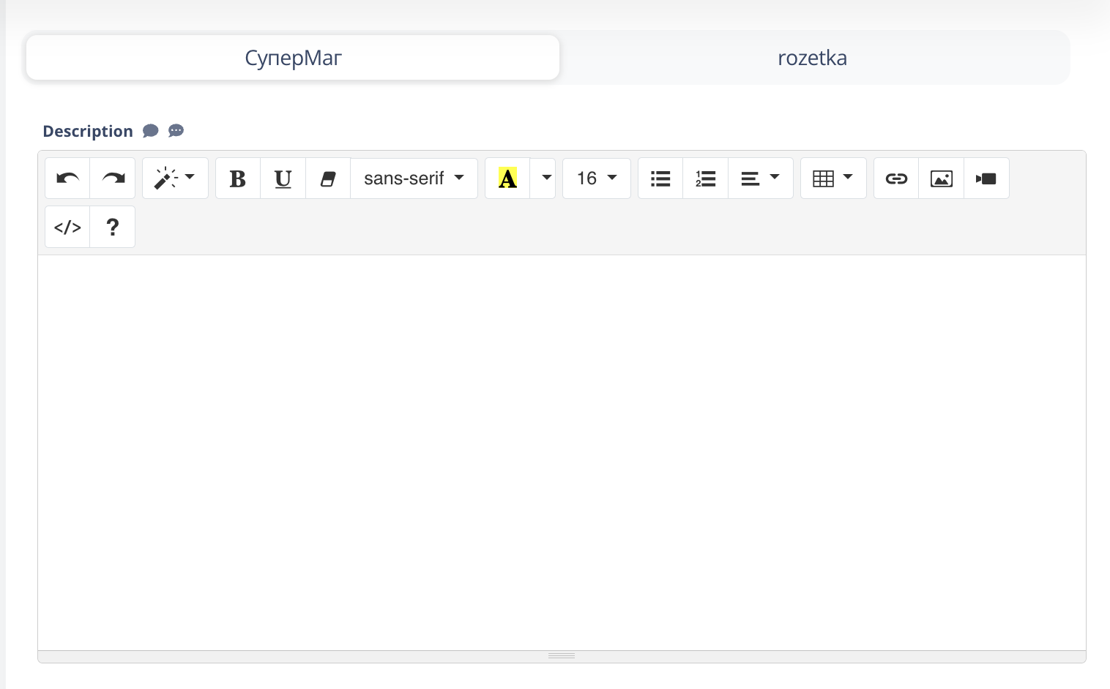Insert an unordered bullet list
The image size is (1110, 689).
(660, 178)
